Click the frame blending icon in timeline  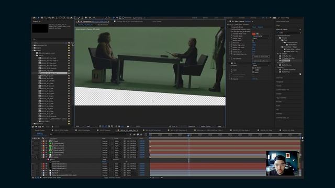[138, 135]
